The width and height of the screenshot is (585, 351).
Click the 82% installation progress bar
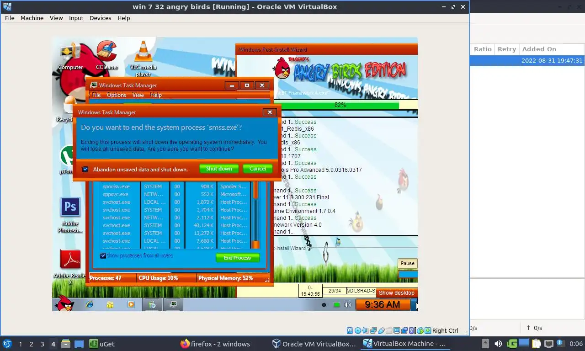pos(346,105)
